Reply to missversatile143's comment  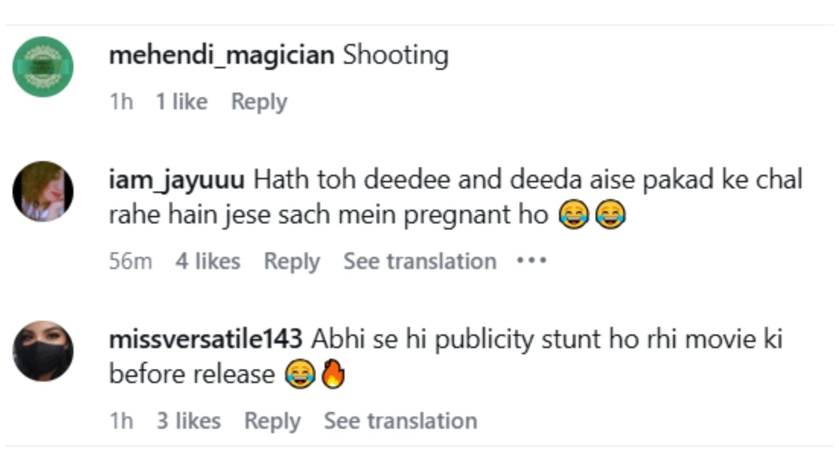[272, 421]
